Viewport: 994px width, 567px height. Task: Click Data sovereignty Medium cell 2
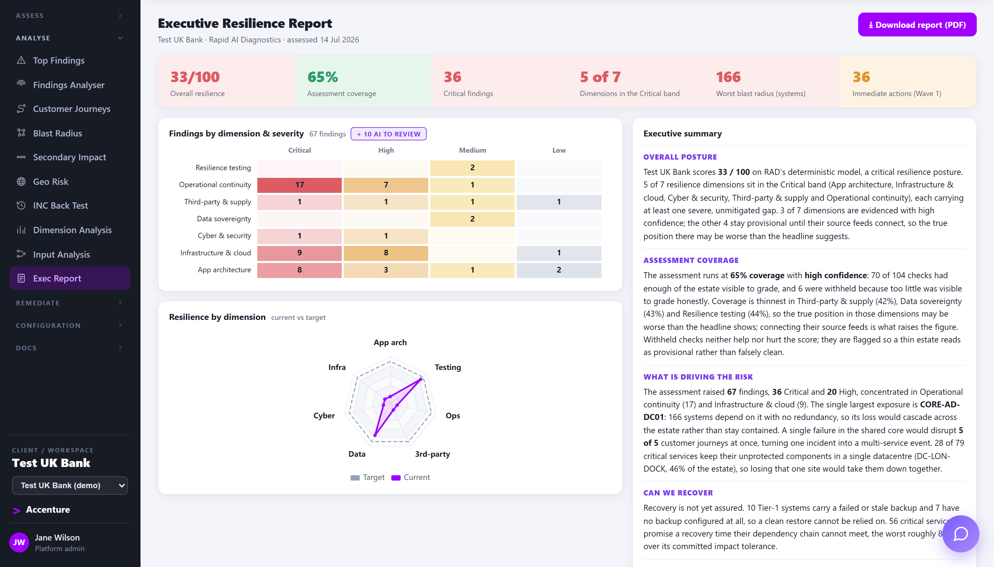tap(472, 219)
